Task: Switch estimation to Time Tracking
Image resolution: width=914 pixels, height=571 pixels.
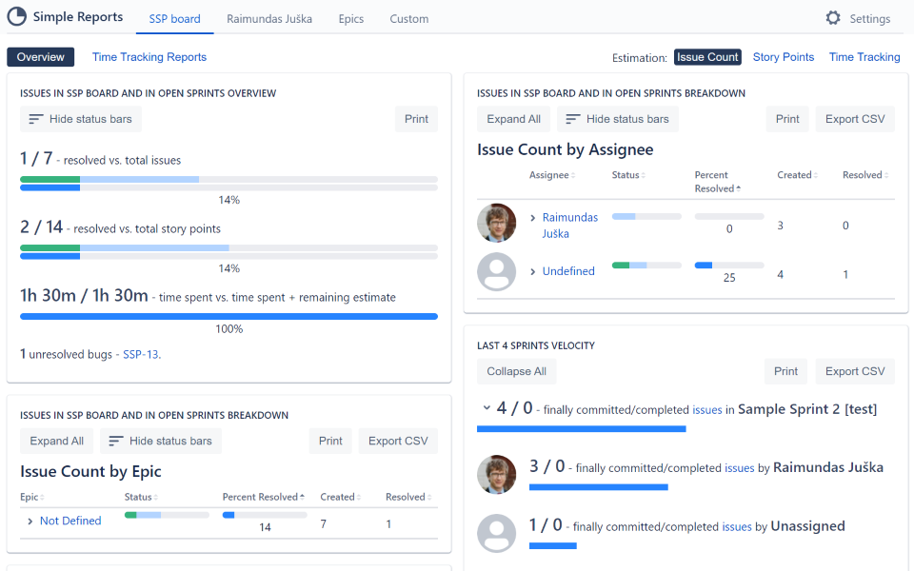Action: pyautogui.click(x=864, y=57)
